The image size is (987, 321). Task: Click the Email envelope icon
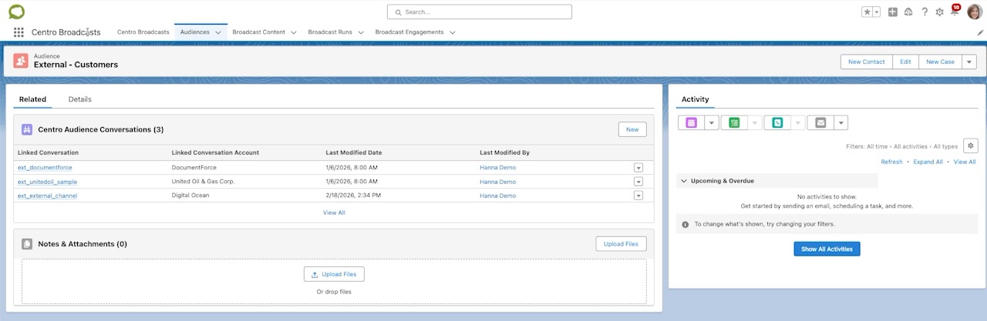820,122
